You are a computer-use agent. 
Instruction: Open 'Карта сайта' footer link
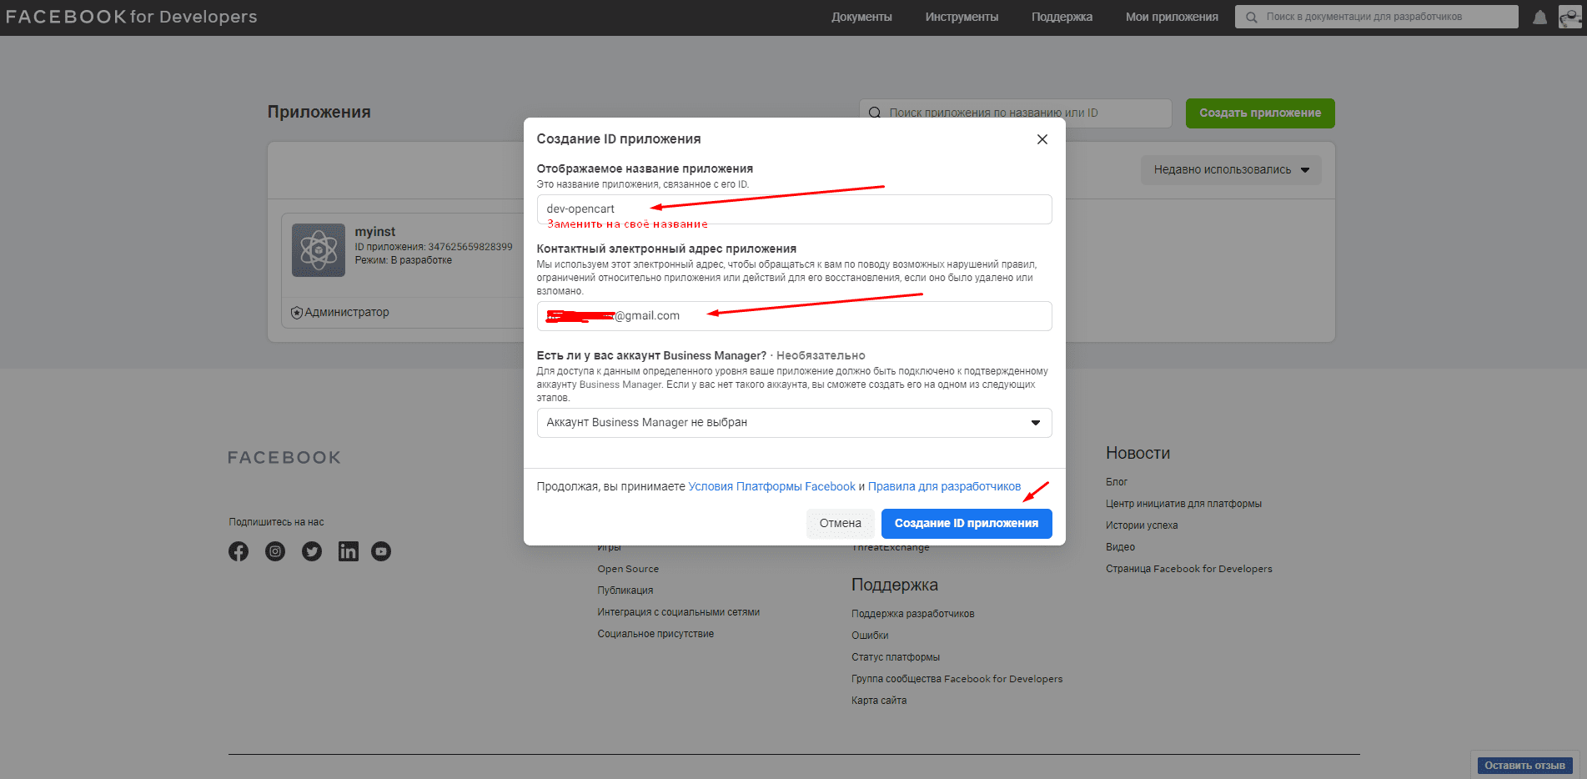(x=879, y=701)
